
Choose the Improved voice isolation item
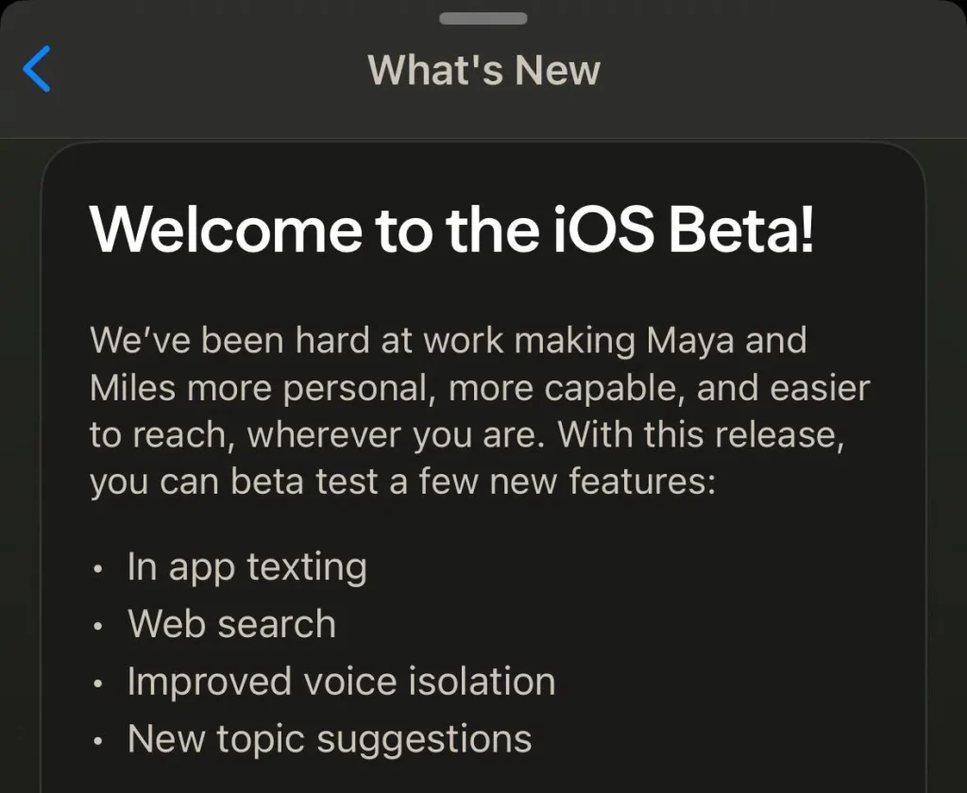341,682
